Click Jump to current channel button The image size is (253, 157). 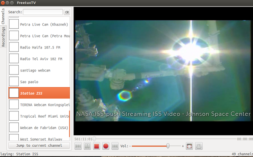pos(39,146)
